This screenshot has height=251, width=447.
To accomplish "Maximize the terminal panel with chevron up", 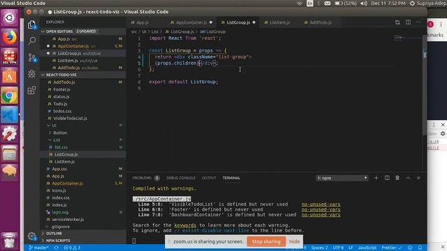I will coord(408,178).
